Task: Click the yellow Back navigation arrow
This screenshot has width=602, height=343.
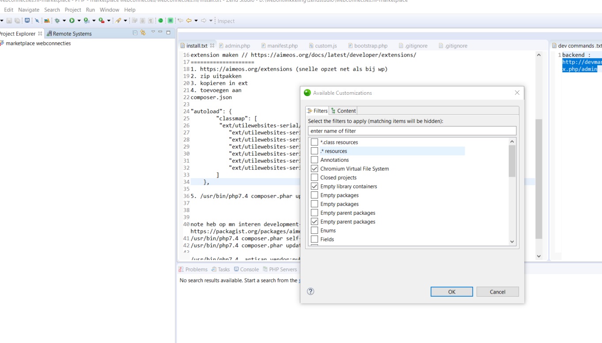Action: pyautogui.click(x=189, y=21)
